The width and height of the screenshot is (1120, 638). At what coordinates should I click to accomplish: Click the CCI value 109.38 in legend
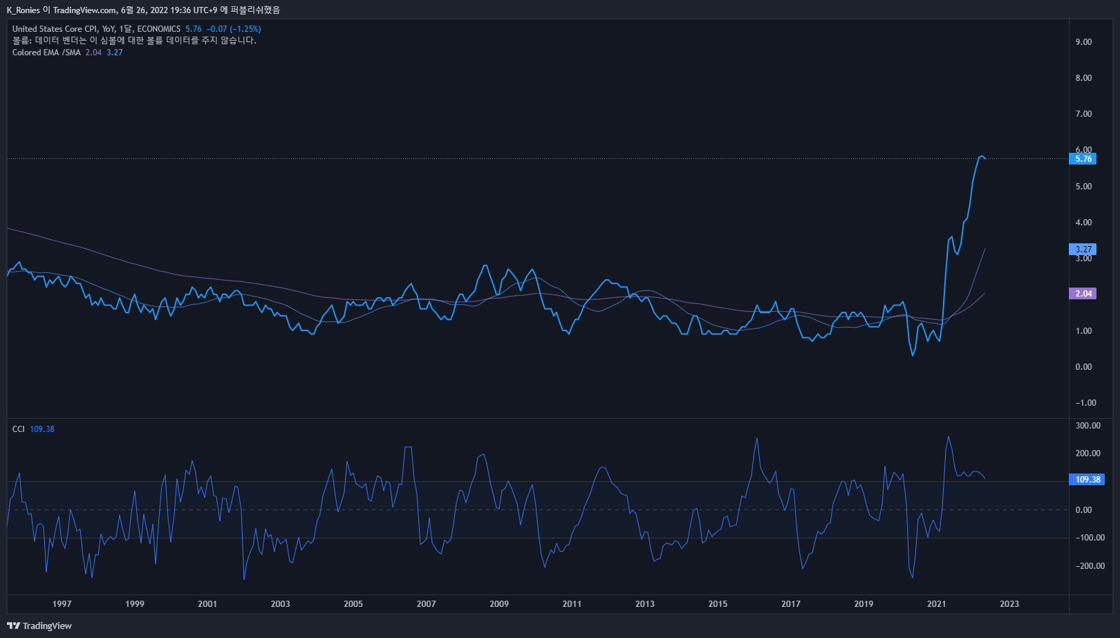42,429
